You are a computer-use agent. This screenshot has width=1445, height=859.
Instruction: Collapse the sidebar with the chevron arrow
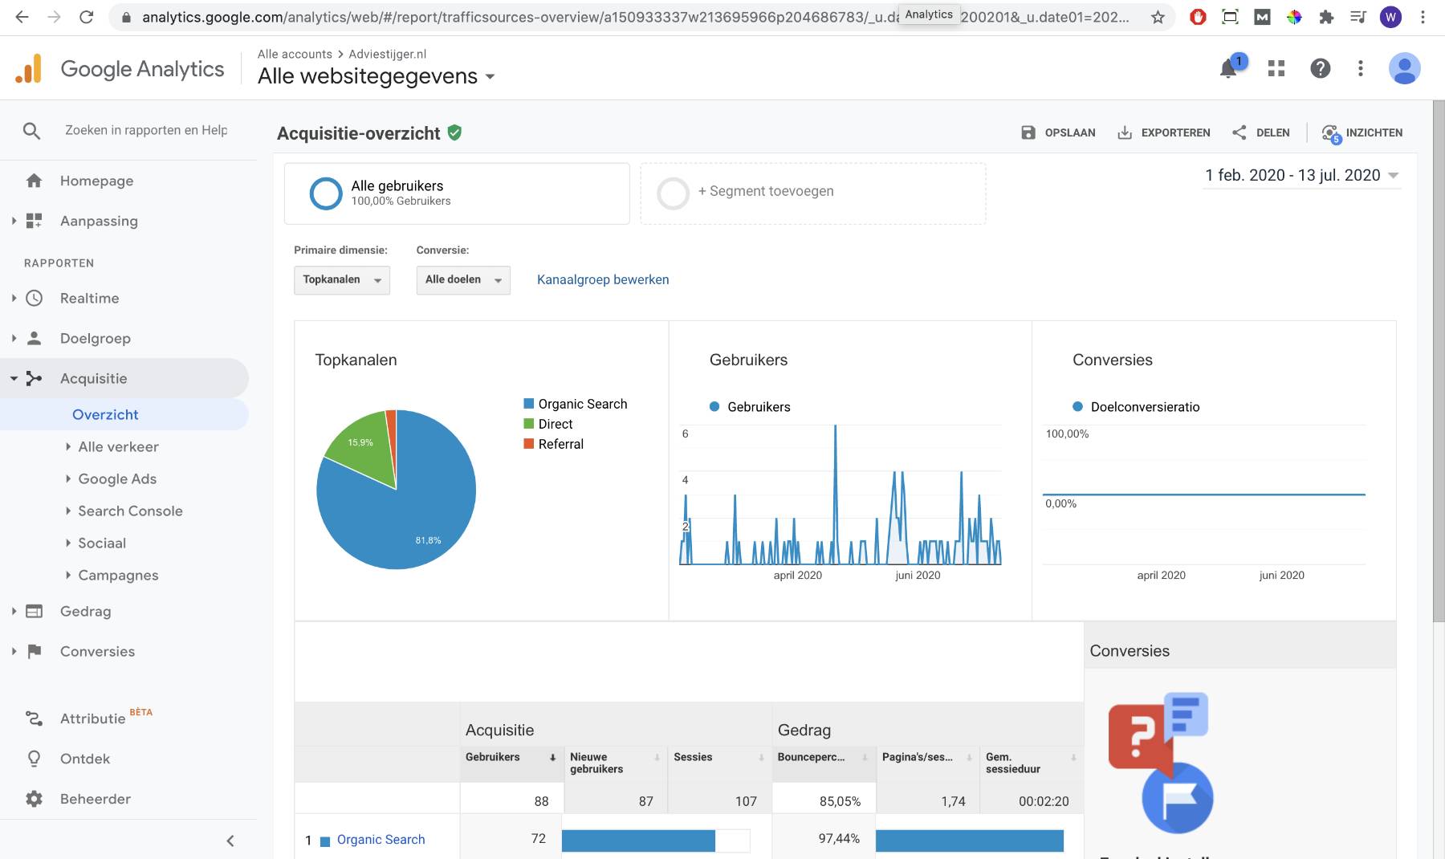[x=230, y=841]
